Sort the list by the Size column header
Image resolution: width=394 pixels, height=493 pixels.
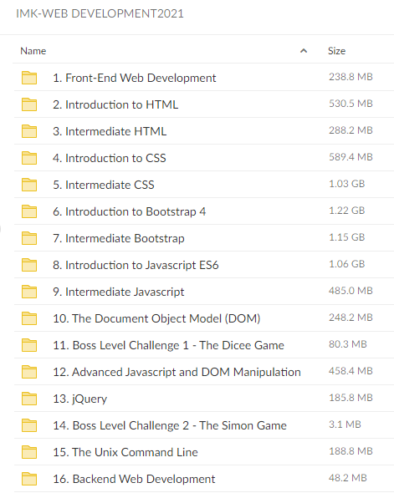pos(336,51)
